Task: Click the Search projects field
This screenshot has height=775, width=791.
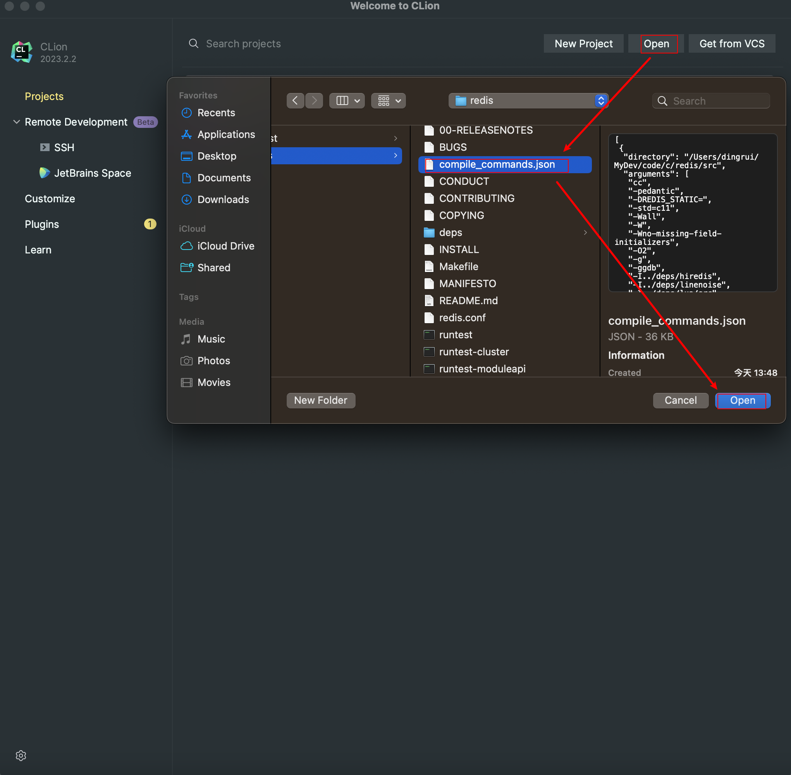Action: (x=243, y=43)
